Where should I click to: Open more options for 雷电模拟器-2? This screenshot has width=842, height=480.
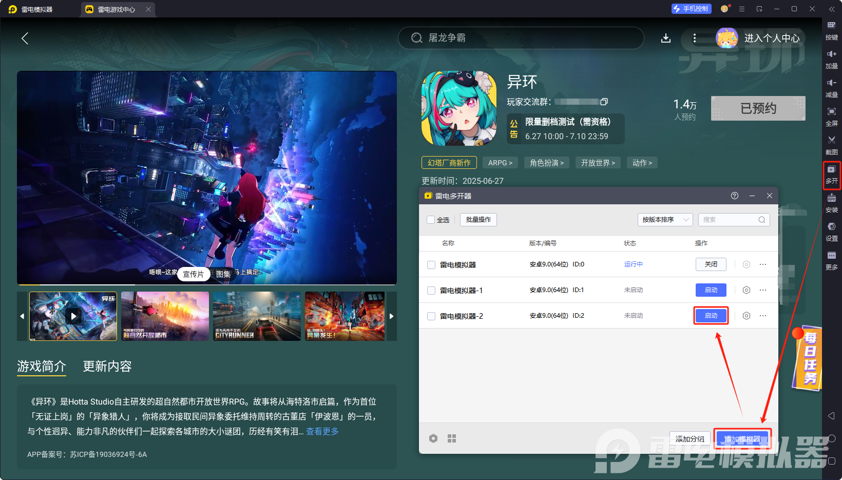(763, 316)
